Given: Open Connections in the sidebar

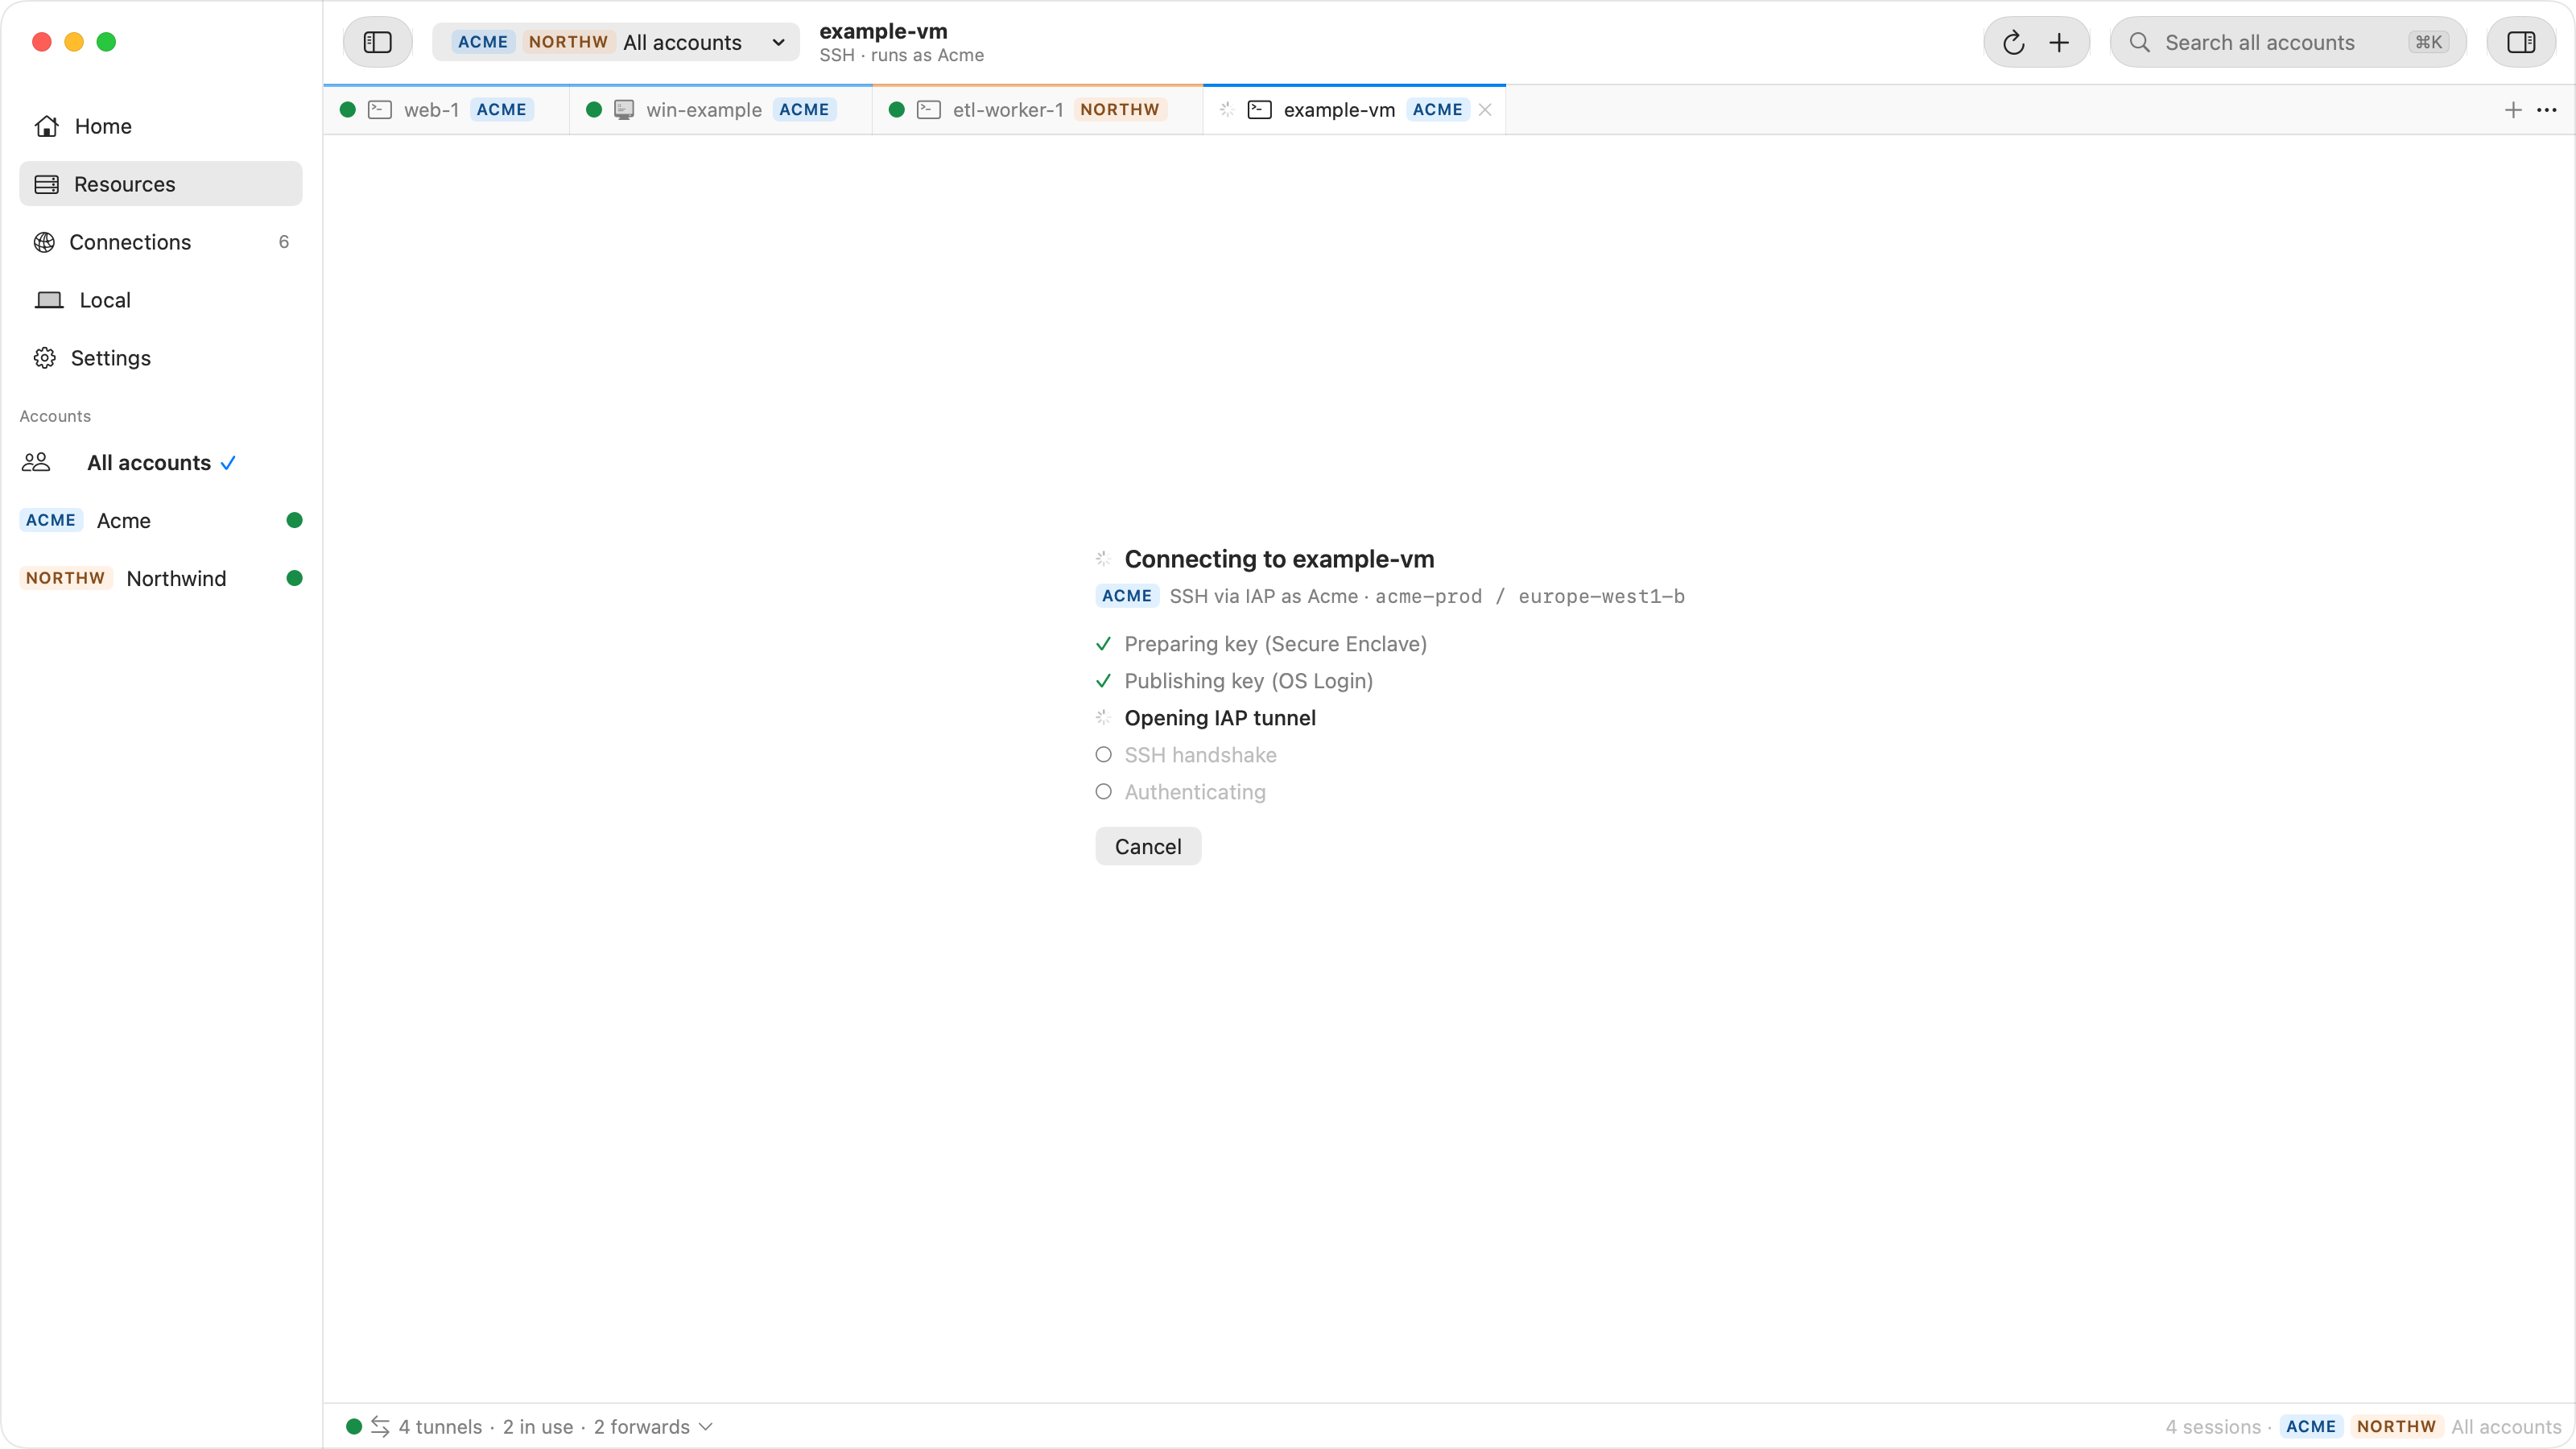Looking at the screenshot, I should click(160, 242).
